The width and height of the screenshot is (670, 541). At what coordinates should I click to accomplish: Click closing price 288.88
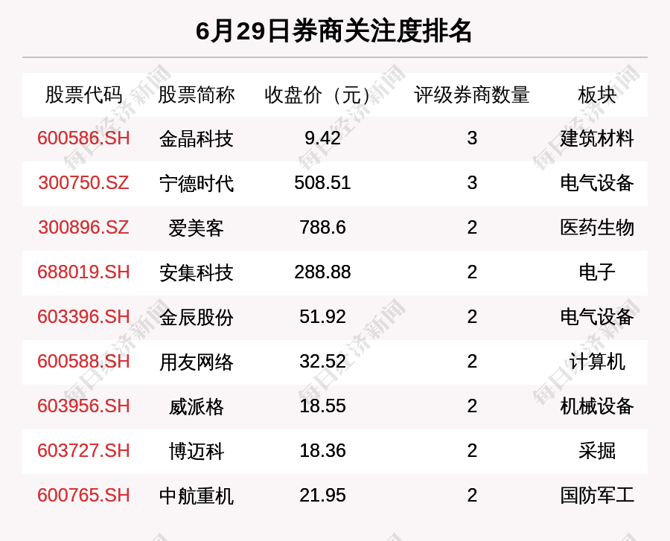pos(322,272)
